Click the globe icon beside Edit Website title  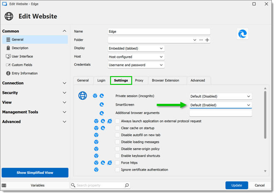point(9,16)
